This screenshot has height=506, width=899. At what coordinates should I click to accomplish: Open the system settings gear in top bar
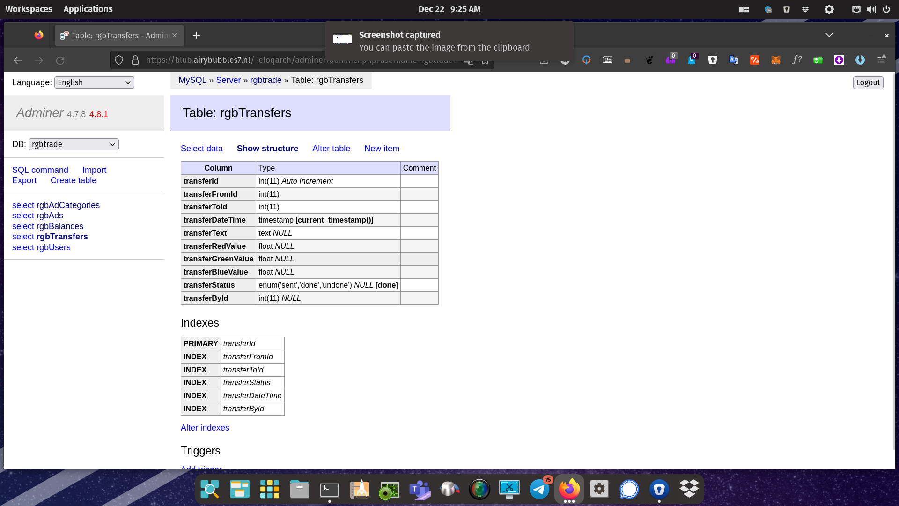829,9
